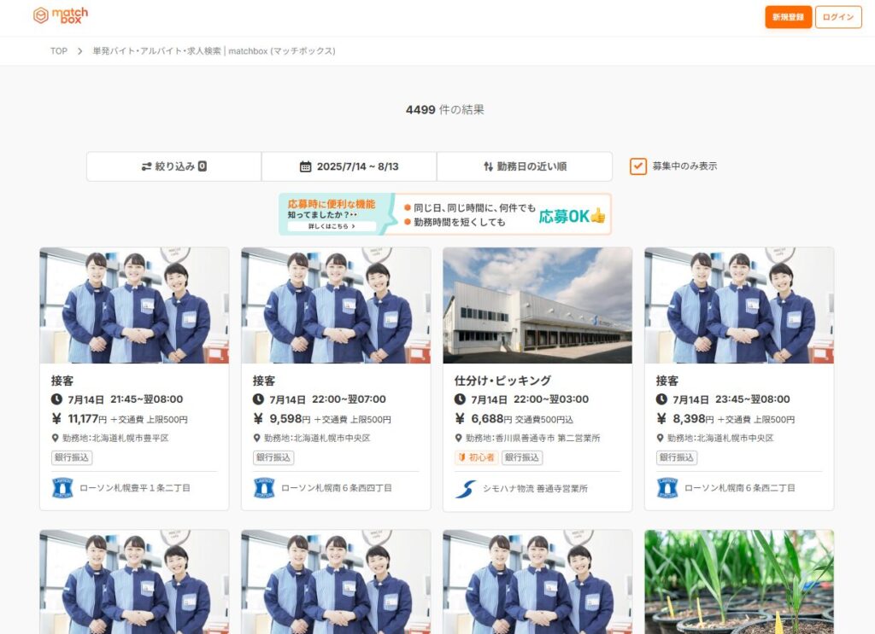Screen dimensions: 875x634
Task: Click the matchbox logo
Action: click(61, 15)
